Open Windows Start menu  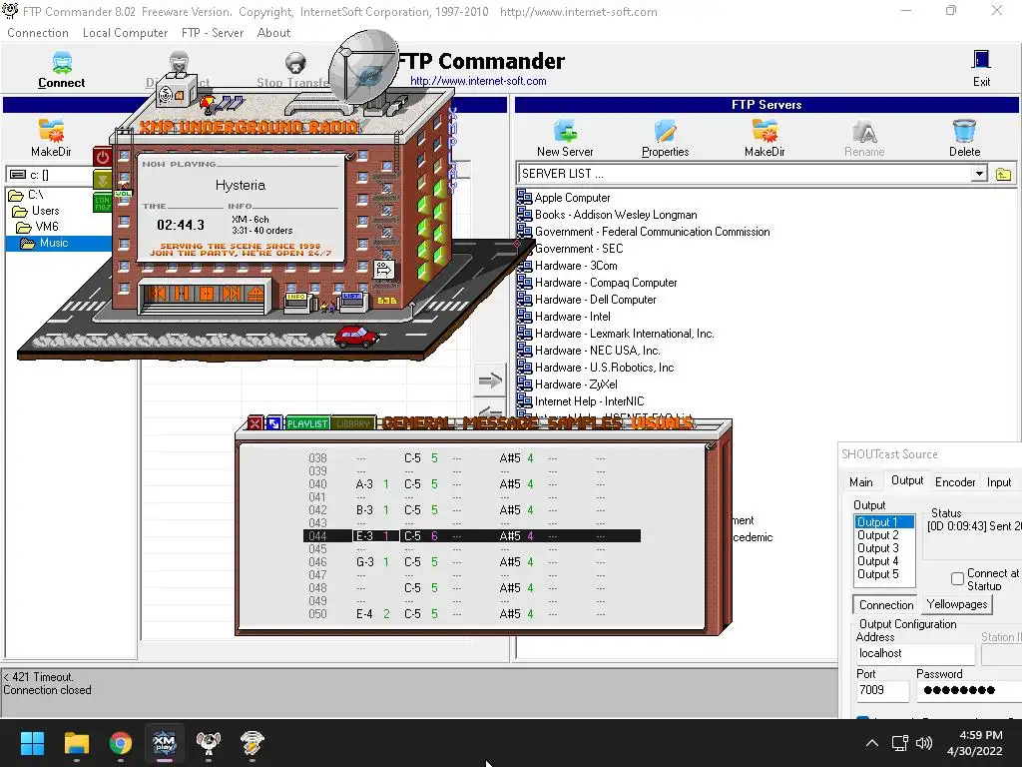point(32,743)
